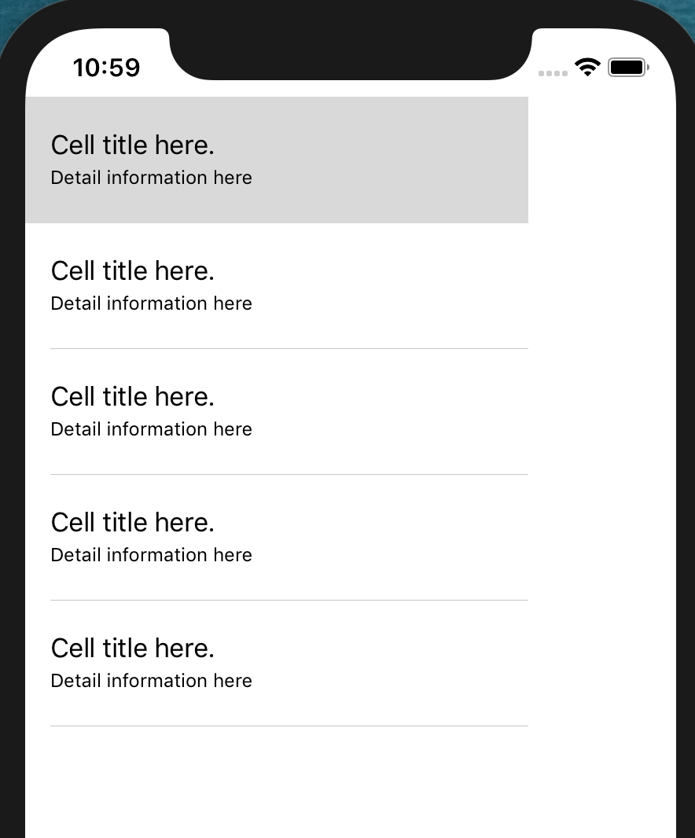Tap the cellular signal dots indicator
This screenshot has width=695, height=838.
point(553,73)
